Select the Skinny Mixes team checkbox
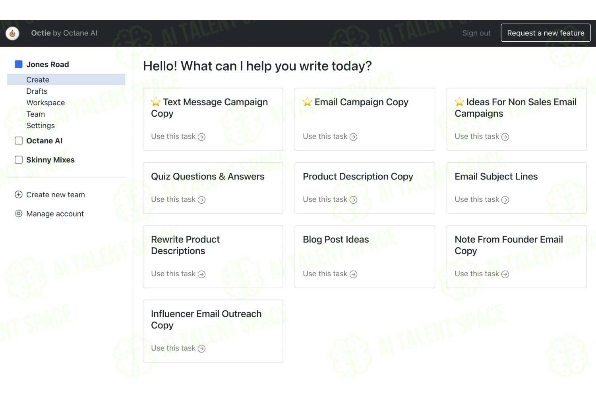 (19, 160)
